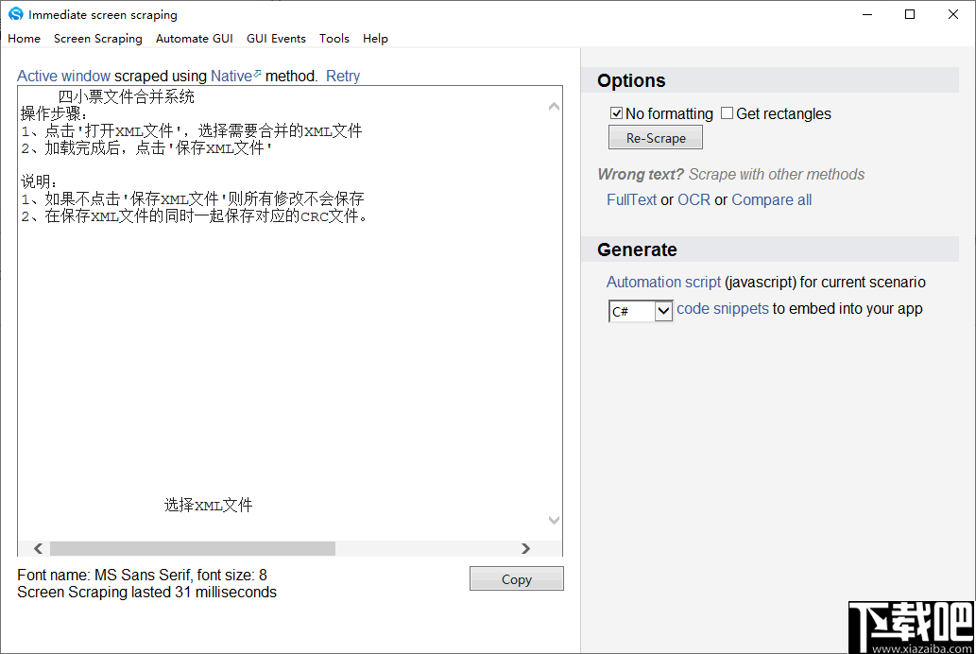Click the left scroll arrow of horizontal scrollbar
976x654 pixels.
pyautogui.click(x=38, y=548)
